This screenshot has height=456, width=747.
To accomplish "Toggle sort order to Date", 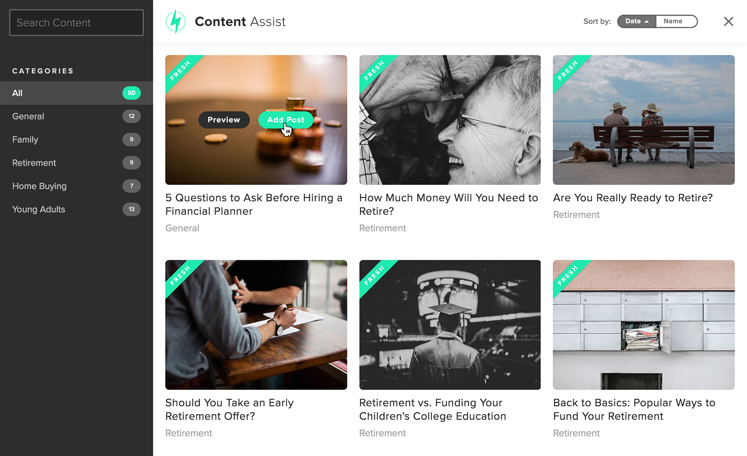I will [637, 21].
